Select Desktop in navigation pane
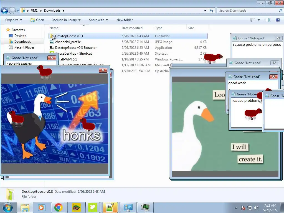 [20, 36]
